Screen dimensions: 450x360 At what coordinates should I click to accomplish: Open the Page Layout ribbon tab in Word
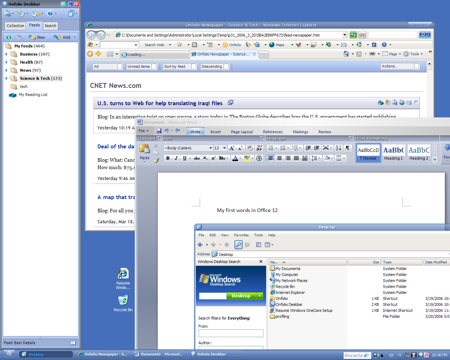[x=242, y=132]
